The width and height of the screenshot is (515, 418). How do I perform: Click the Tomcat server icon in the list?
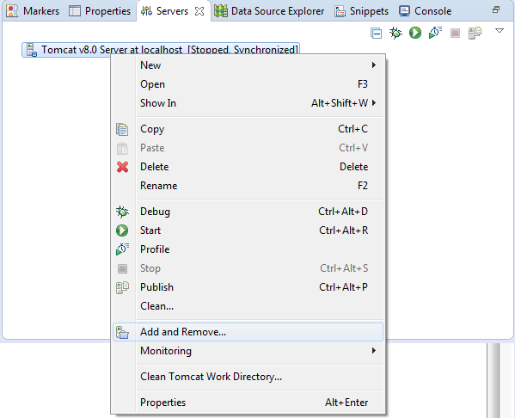[32, 50]
